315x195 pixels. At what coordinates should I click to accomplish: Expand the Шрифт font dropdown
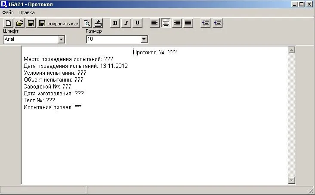pos(62,39)
